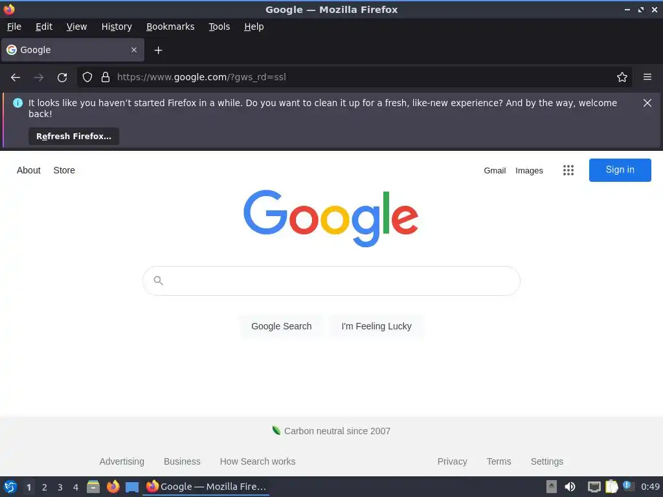
Task: Click the magnifier icon in search box
Action: pyautogui.click(x=158, y=280)
